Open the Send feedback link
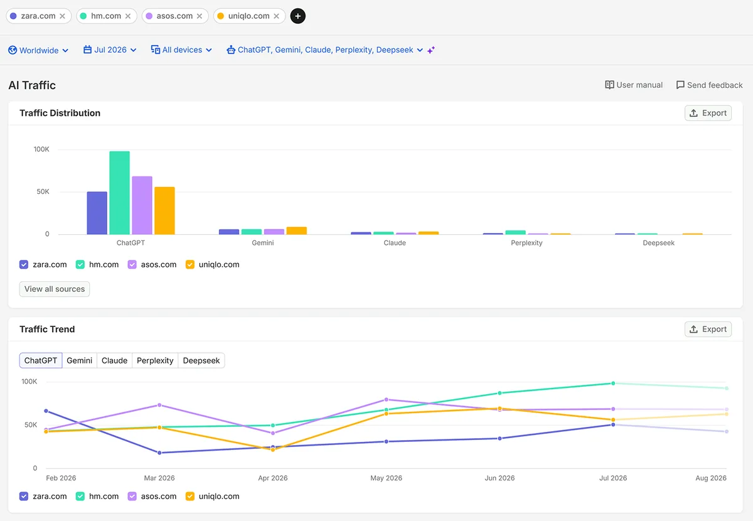This screenshot has width=753, height=521. tap(709, 85)
